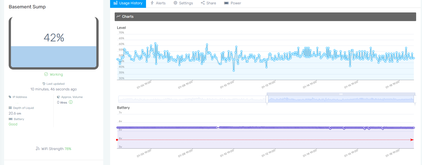
Task: Click the Last updated clock icon
Action: tap(44, 84)
